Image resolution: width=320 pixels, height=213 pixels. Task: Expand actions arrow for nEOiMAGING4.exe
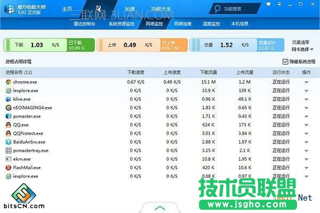click(306, 108)
